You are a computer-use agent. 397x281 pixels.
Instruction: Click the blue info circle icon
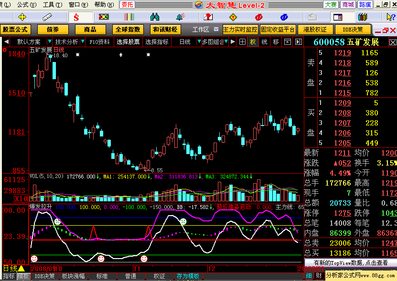(x=284, y=17)
